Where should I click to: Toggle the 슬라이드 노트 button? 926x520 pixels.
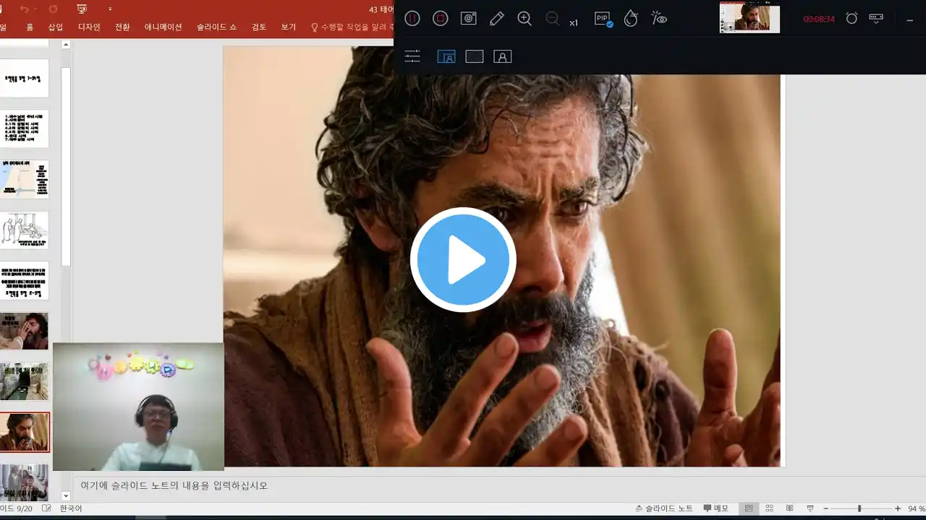pyautogui.click(x=664, y=508)
